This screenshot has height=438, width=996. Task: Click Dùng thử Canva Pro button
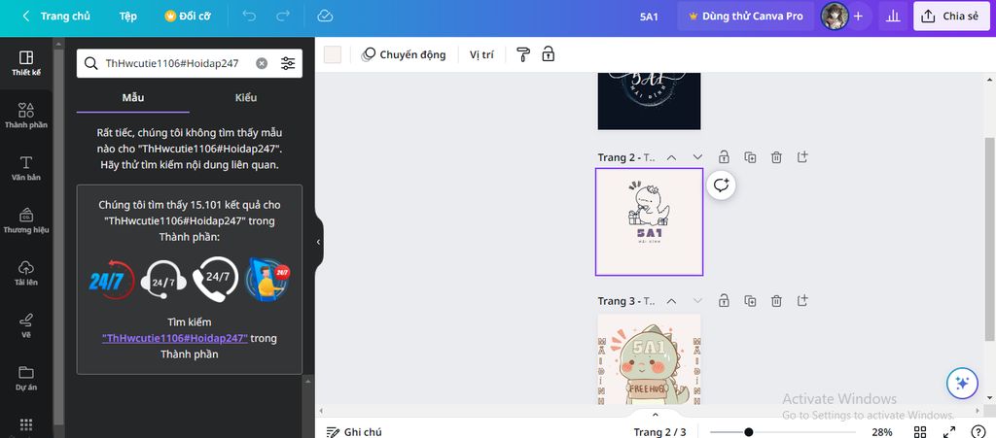pos(745,16)
